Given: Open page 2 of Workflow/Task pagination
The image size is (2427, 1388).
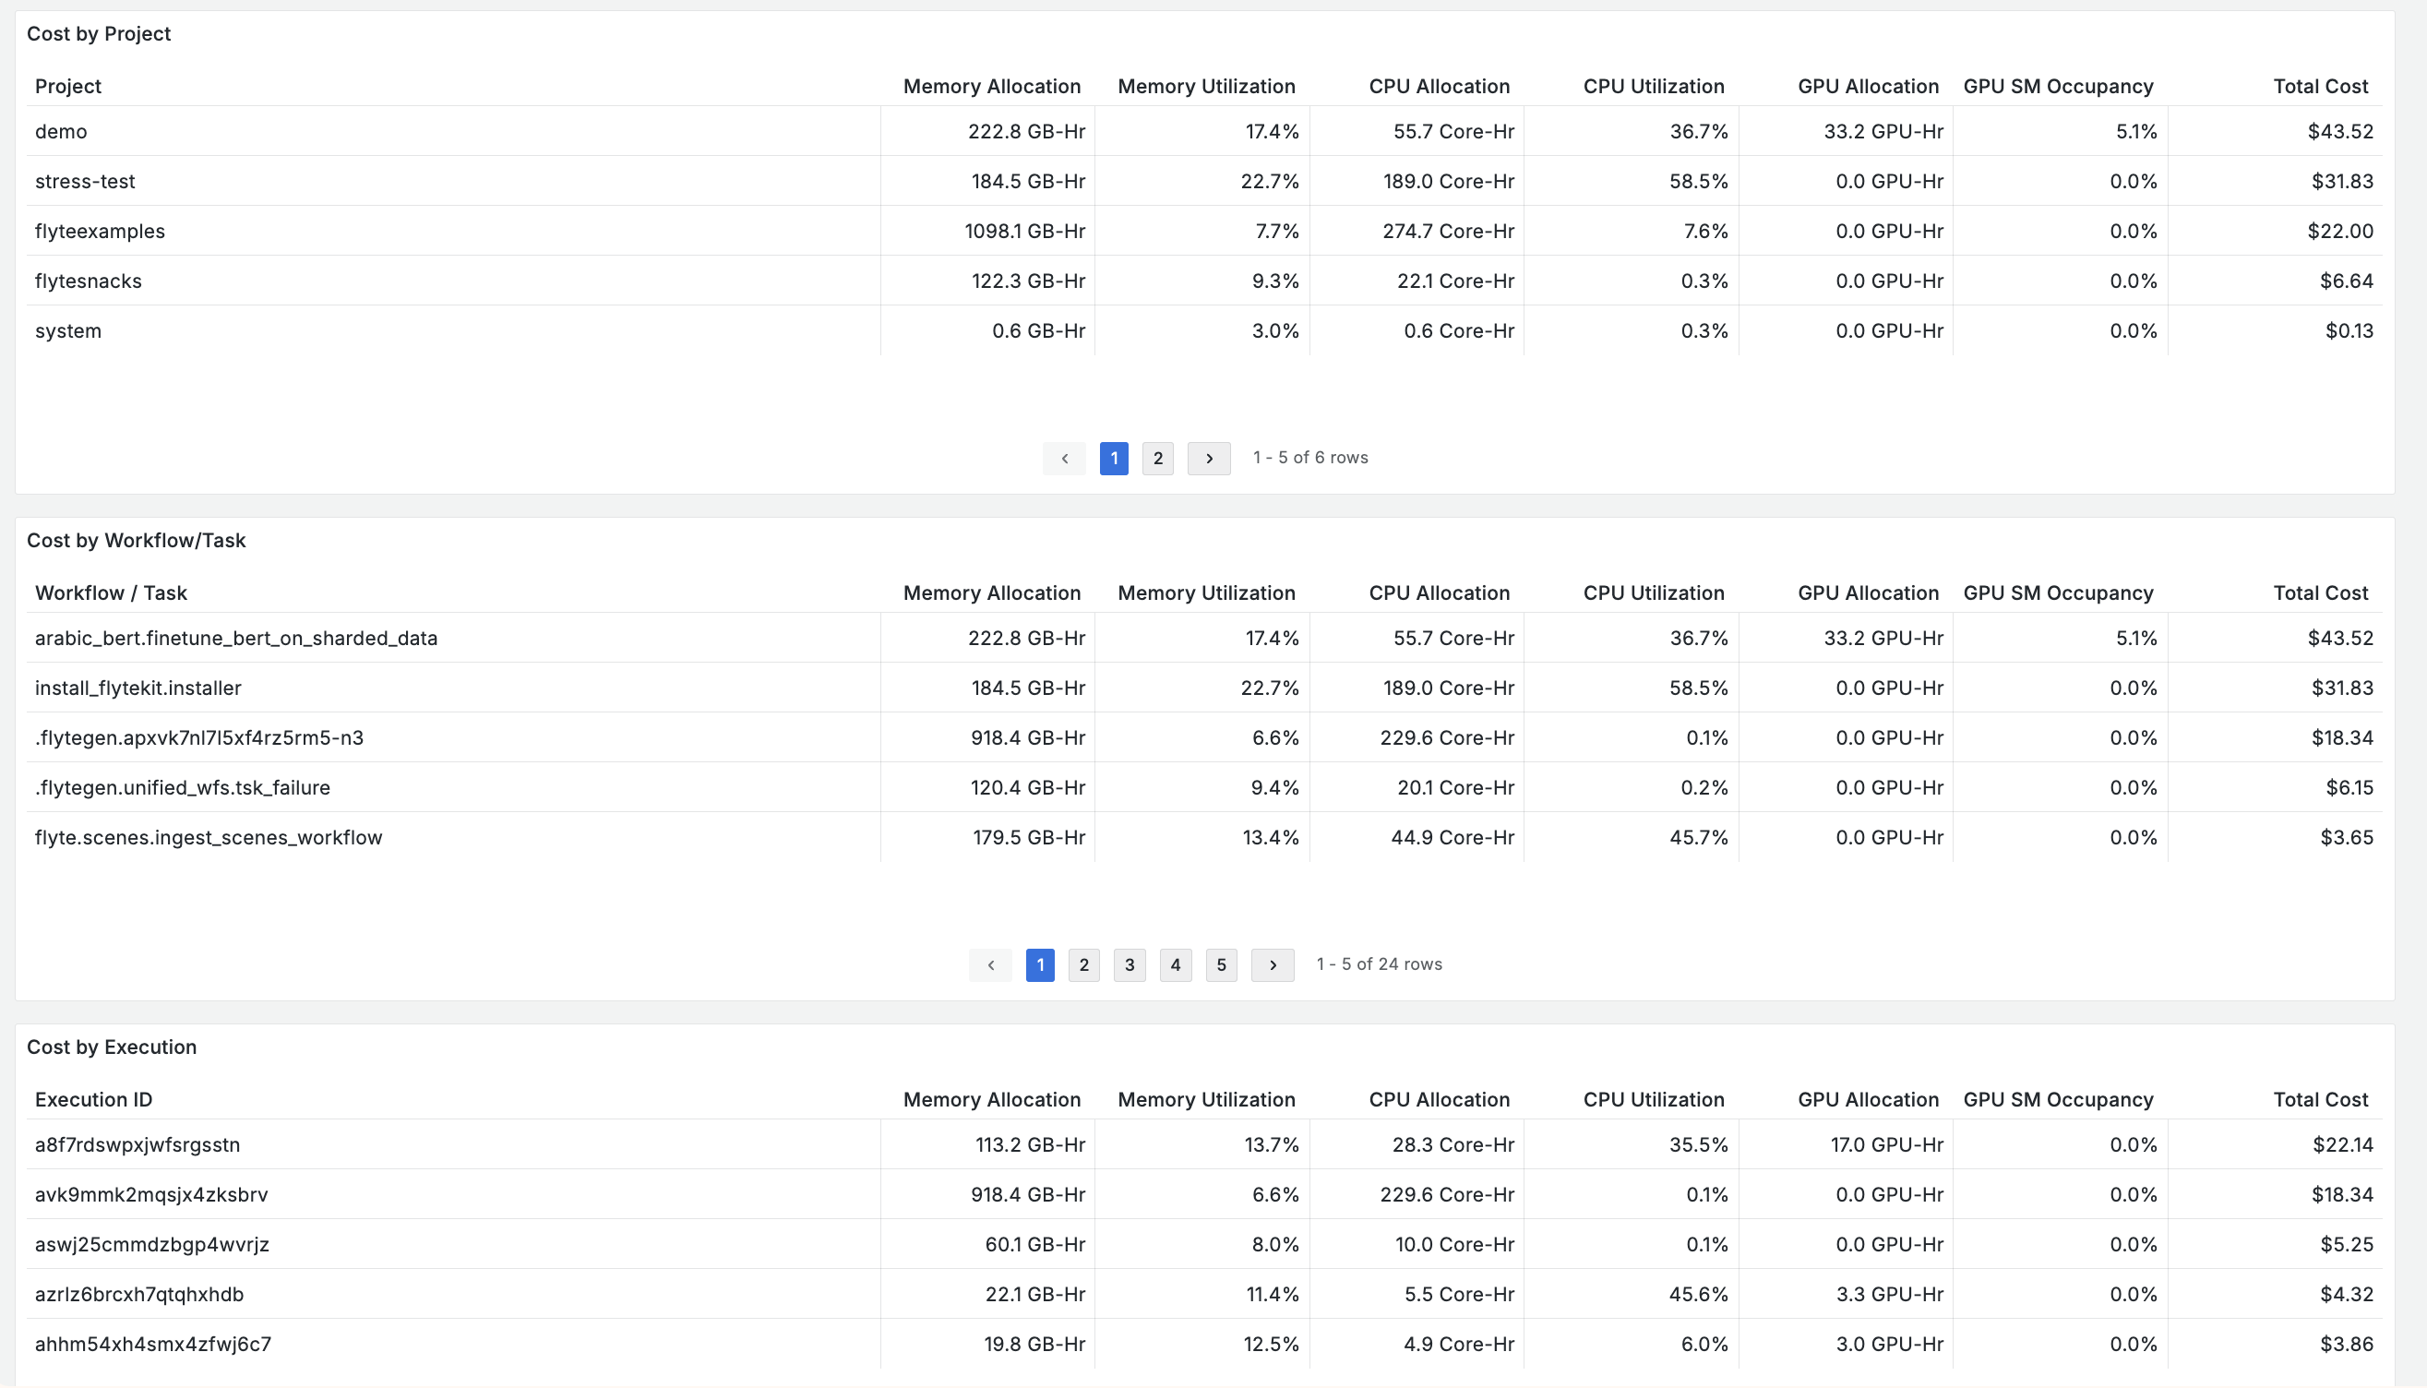Looking at the screenshot, I should click(1082, 964).
